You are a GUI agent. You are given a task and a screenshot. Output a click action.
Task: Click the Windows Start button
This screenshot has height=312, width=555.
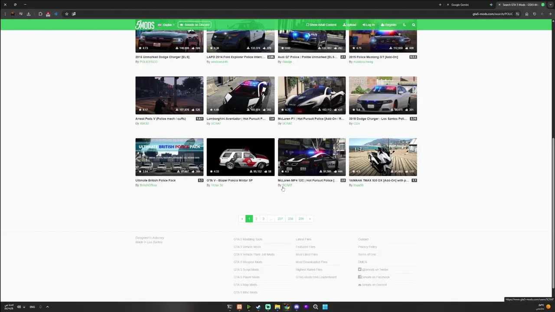(x=325, y=307)
